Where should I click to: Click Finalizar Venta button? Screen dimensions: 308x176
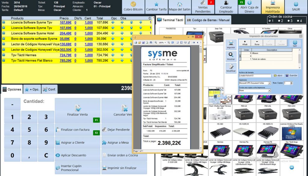78,111
